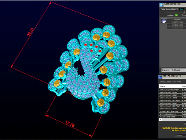Open the Diamond material dropdown
186x140 pixels.
(x=174, y=70)
